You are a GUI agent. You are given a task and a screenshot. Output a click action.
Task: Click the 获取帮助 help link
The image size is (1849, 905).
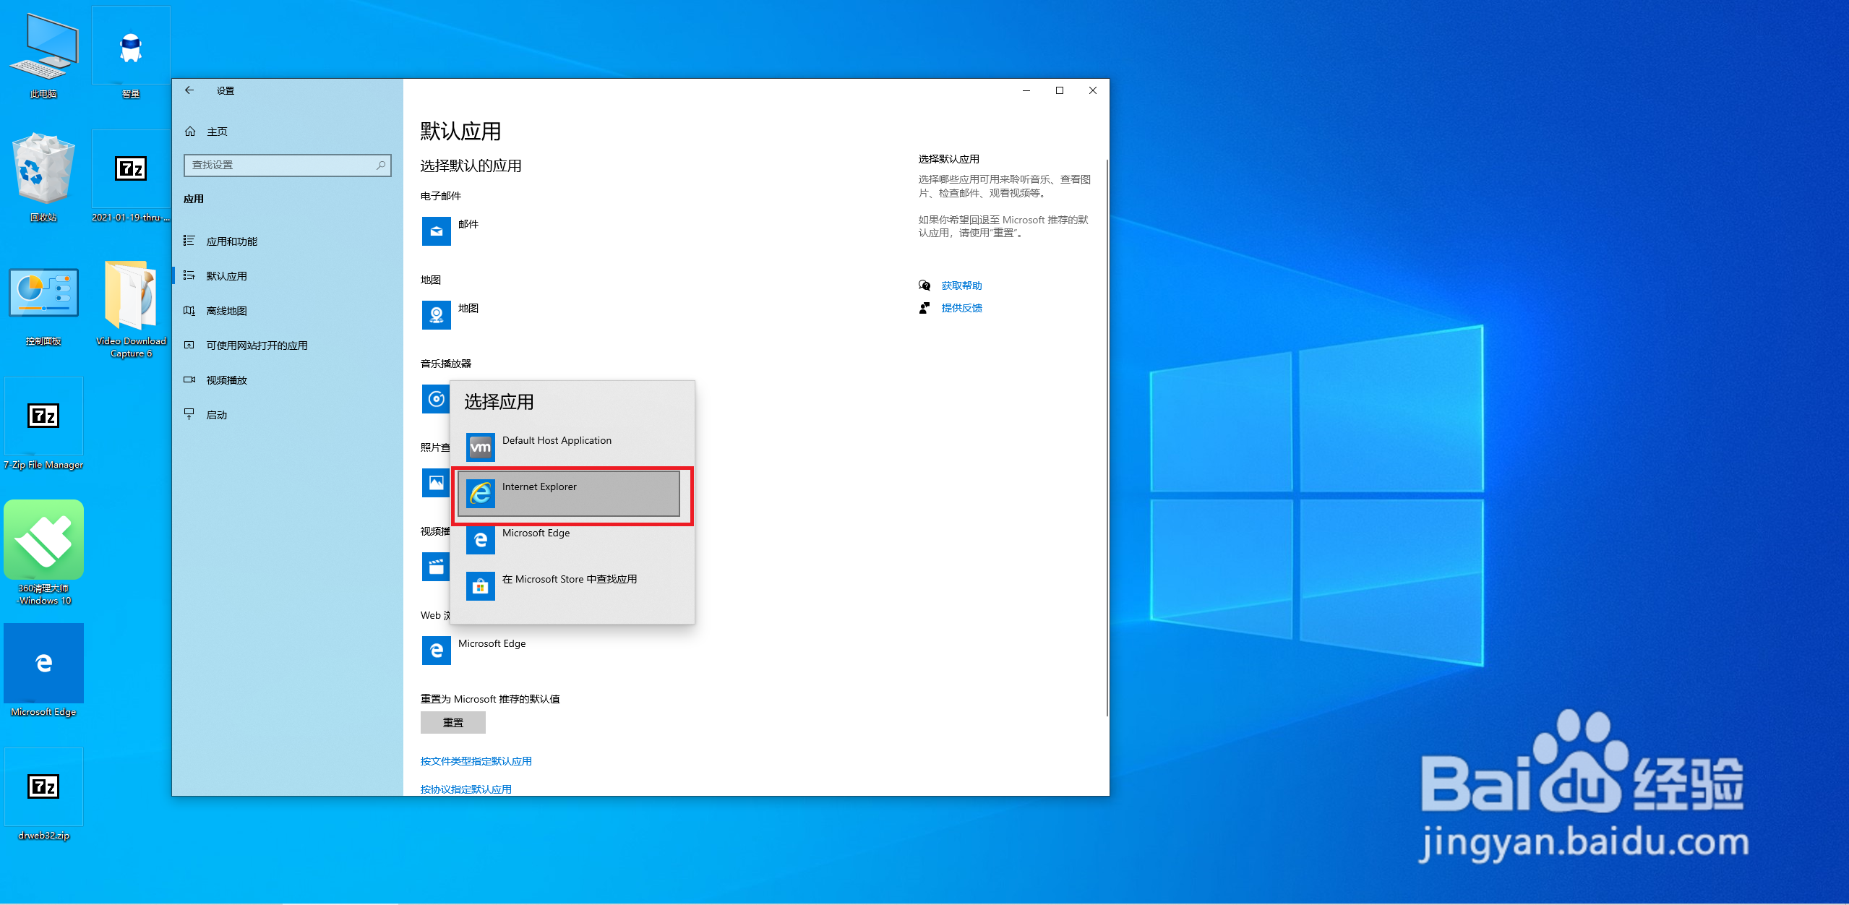pyautogui.click(x=961, y=286)
